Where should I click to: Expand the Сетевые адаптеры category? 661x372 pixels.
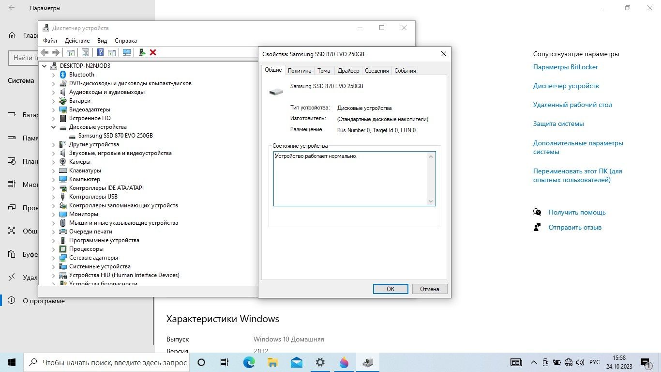point(54,258)
